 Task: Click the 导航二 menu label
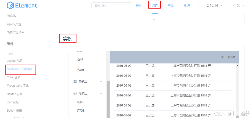tap(83, 82)
